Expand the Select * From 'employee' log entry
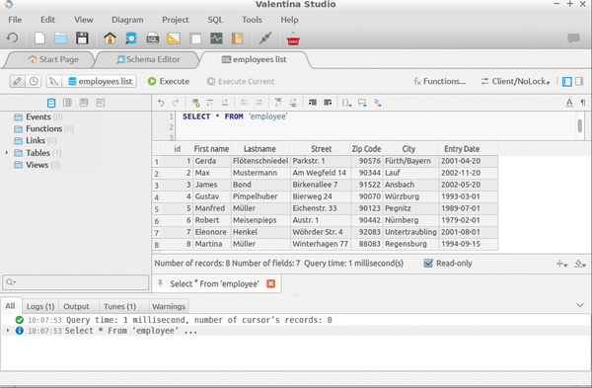The width and height of the screenshot is (592, 388). [x=8, y=331]
